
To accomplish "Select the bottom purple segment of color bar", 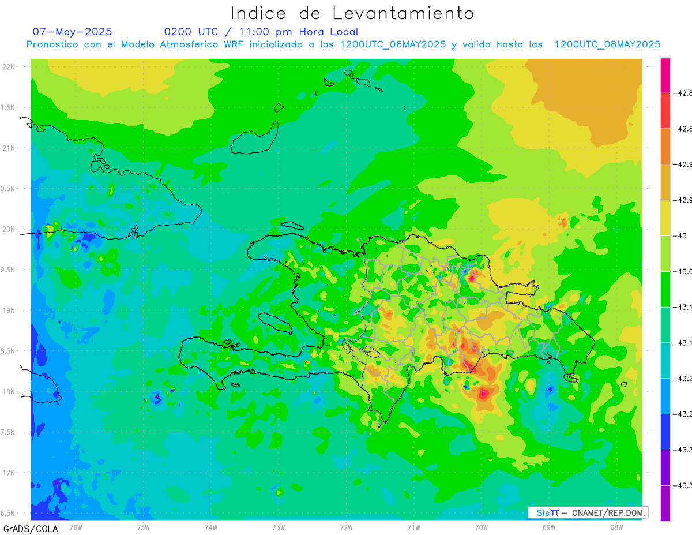I will pyautogui.click(x=665, y=503).
